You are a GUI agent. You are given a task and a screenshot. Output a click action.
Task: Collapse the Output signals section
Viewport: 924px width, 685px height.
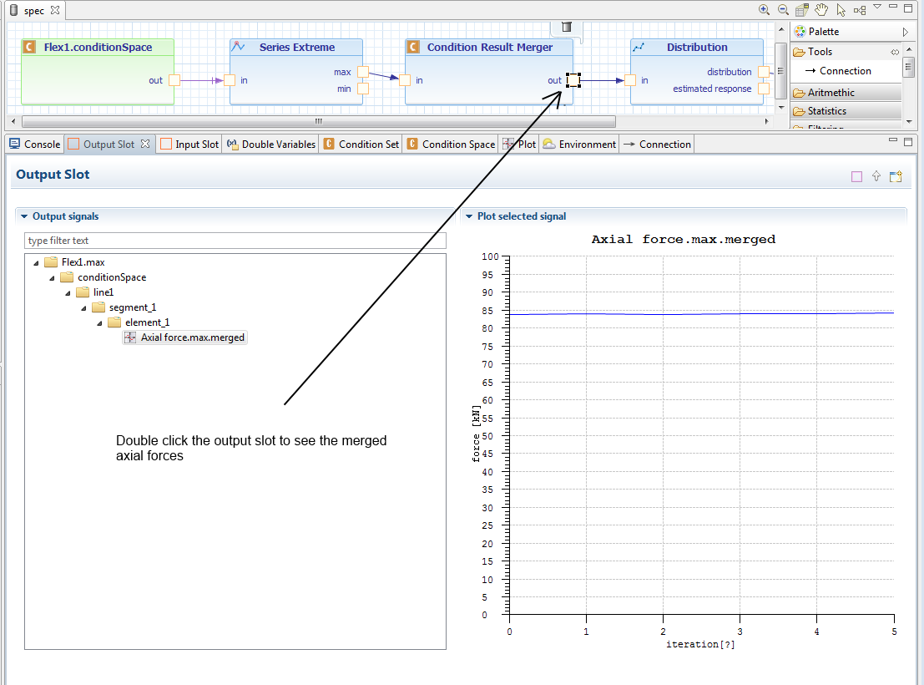click(24, 216)
